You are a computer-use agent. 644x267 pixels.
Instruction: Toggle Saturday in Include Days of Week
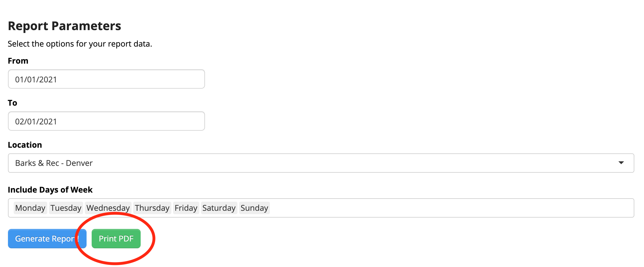point(219,208)
